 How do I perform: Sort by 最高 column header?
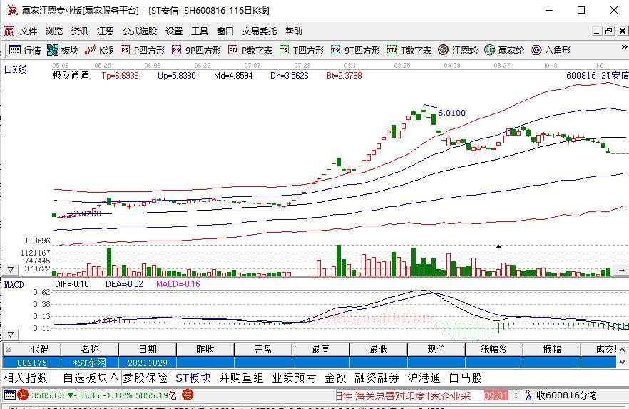coord(320,349)
